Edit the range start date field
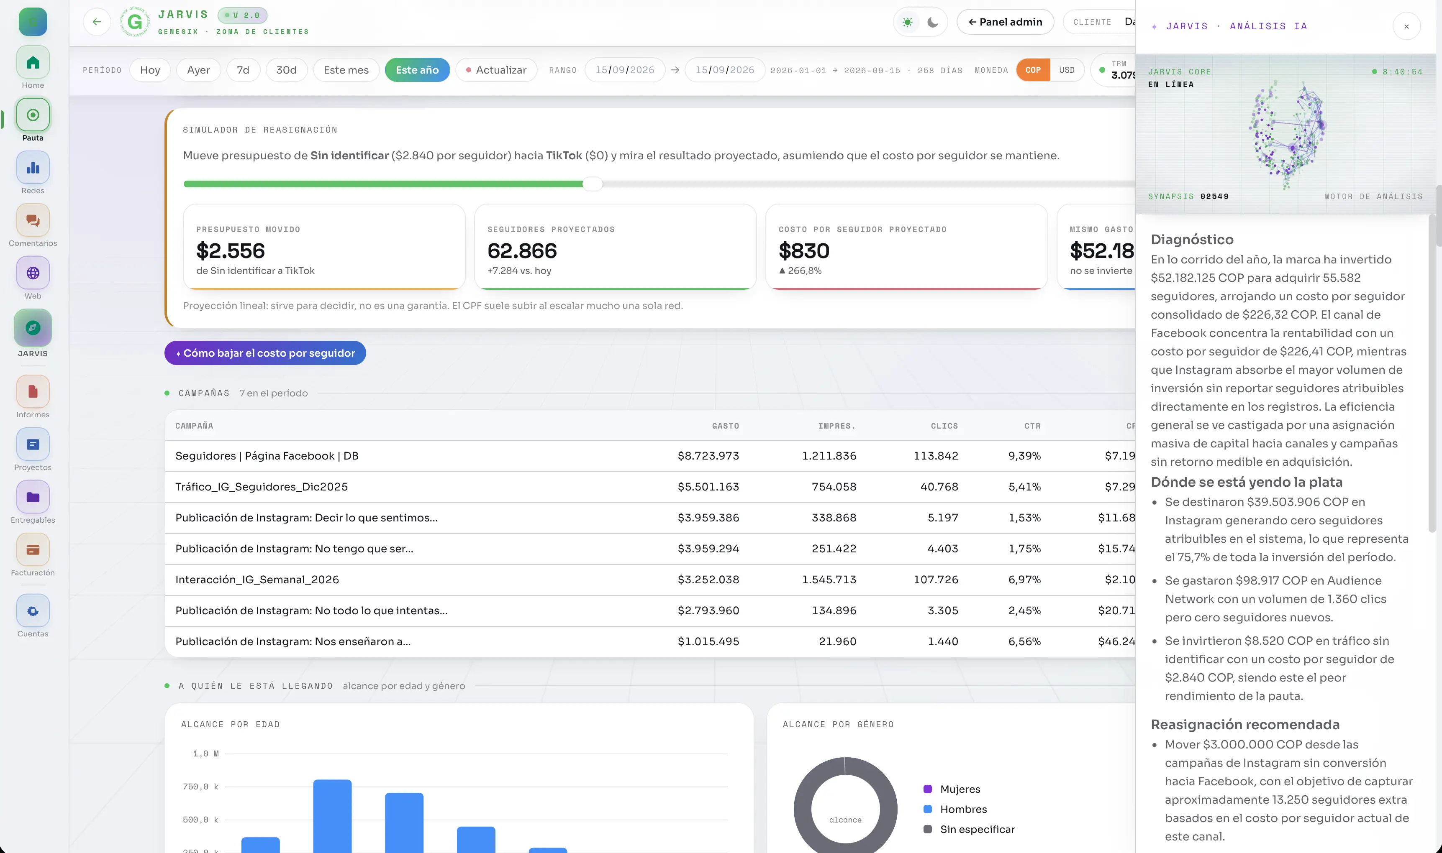 point(625,70)
